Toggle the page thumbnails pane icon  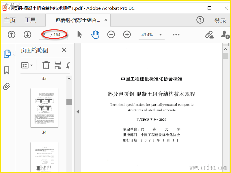(x=7, y=54)
